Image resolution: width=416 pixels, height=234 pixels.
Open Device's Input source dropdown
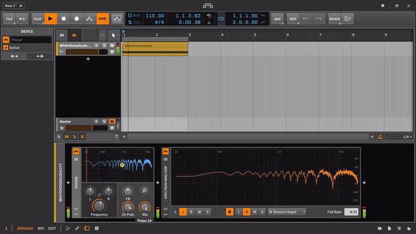287,212
